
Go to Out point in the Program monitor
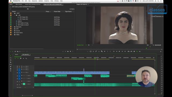tap(125, 51)
